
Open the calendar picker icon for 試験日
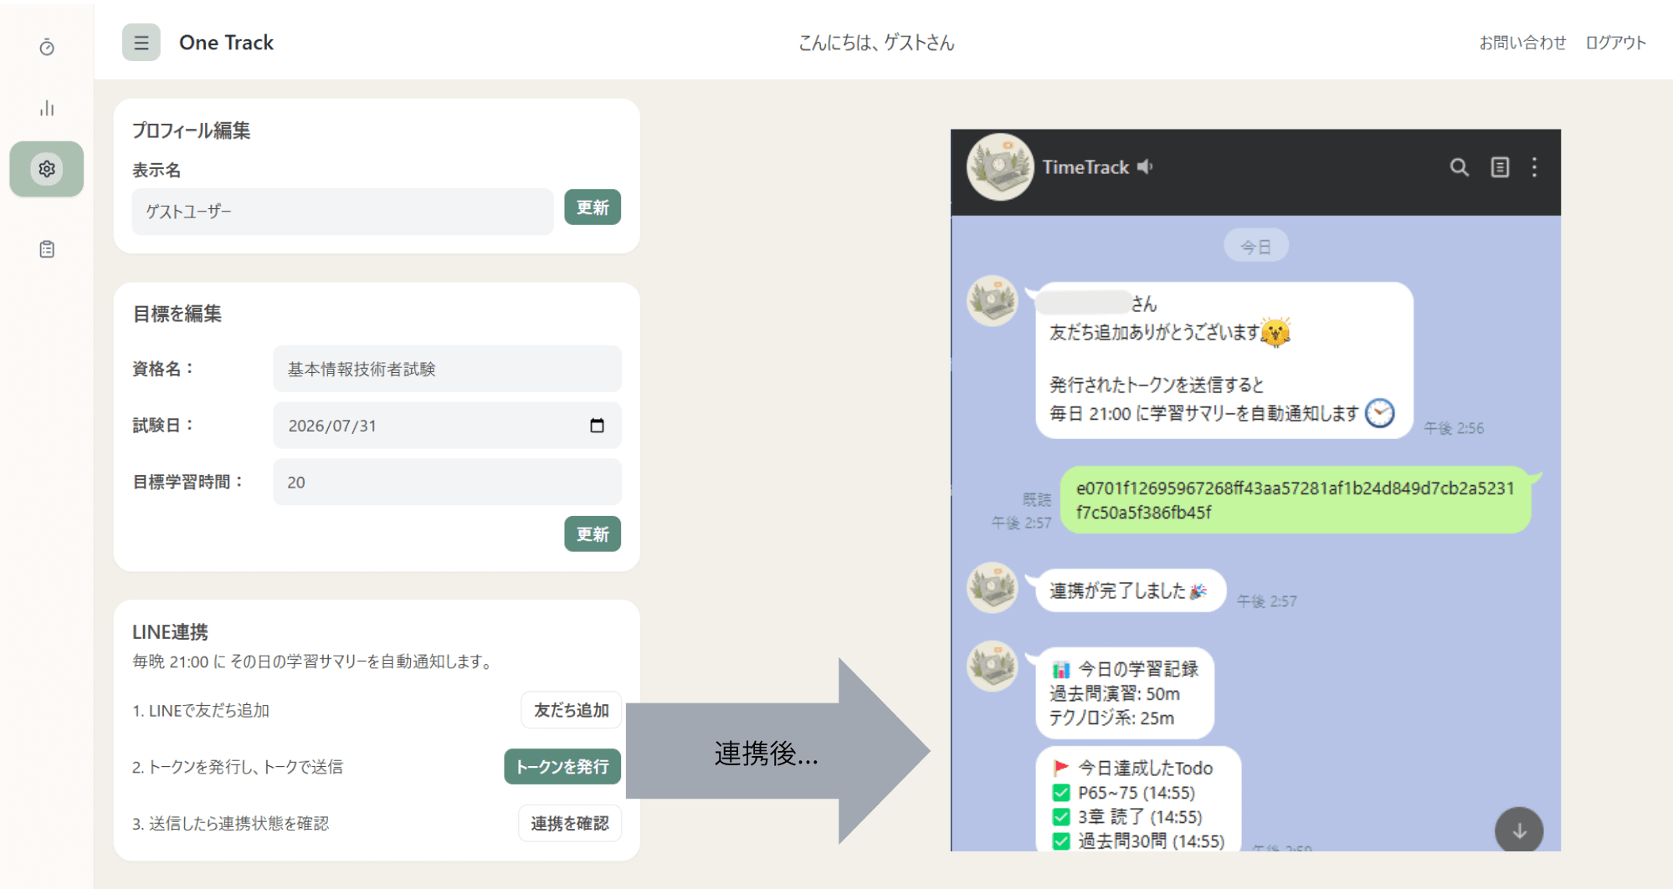(597, 426)
